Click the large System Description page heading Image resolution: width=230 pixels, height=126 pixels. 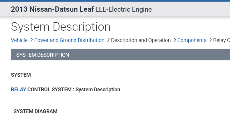[61, 27]
